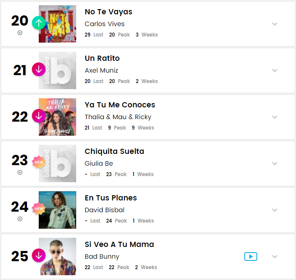Open the Thalia & Mau & Ricky cover art
This screenshot has height=280, width=296.
[57, 117]
